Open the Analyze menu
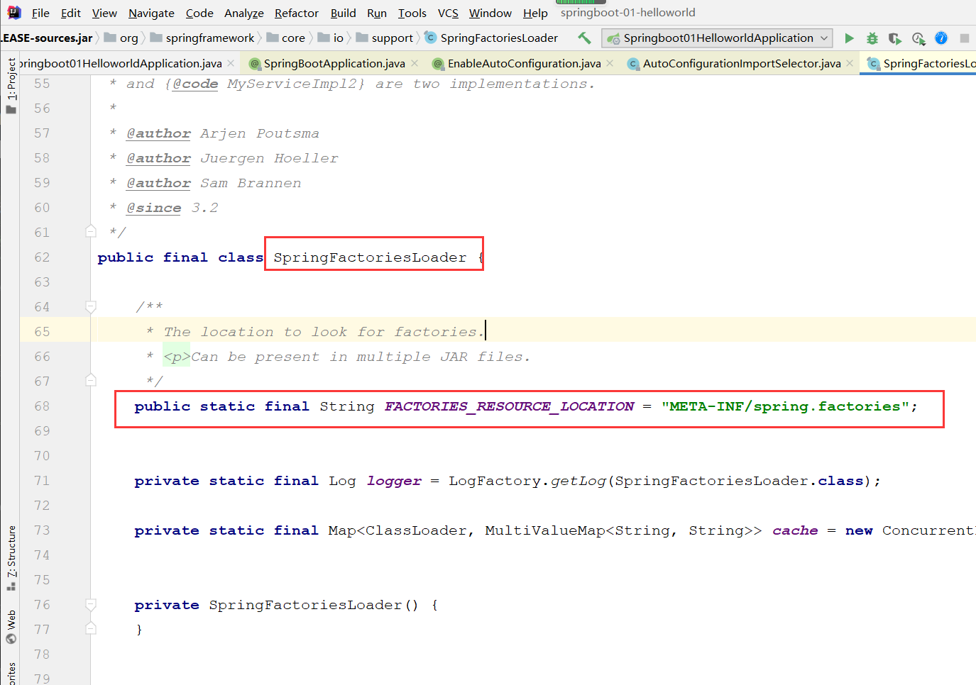 click(x=243, y=13)
